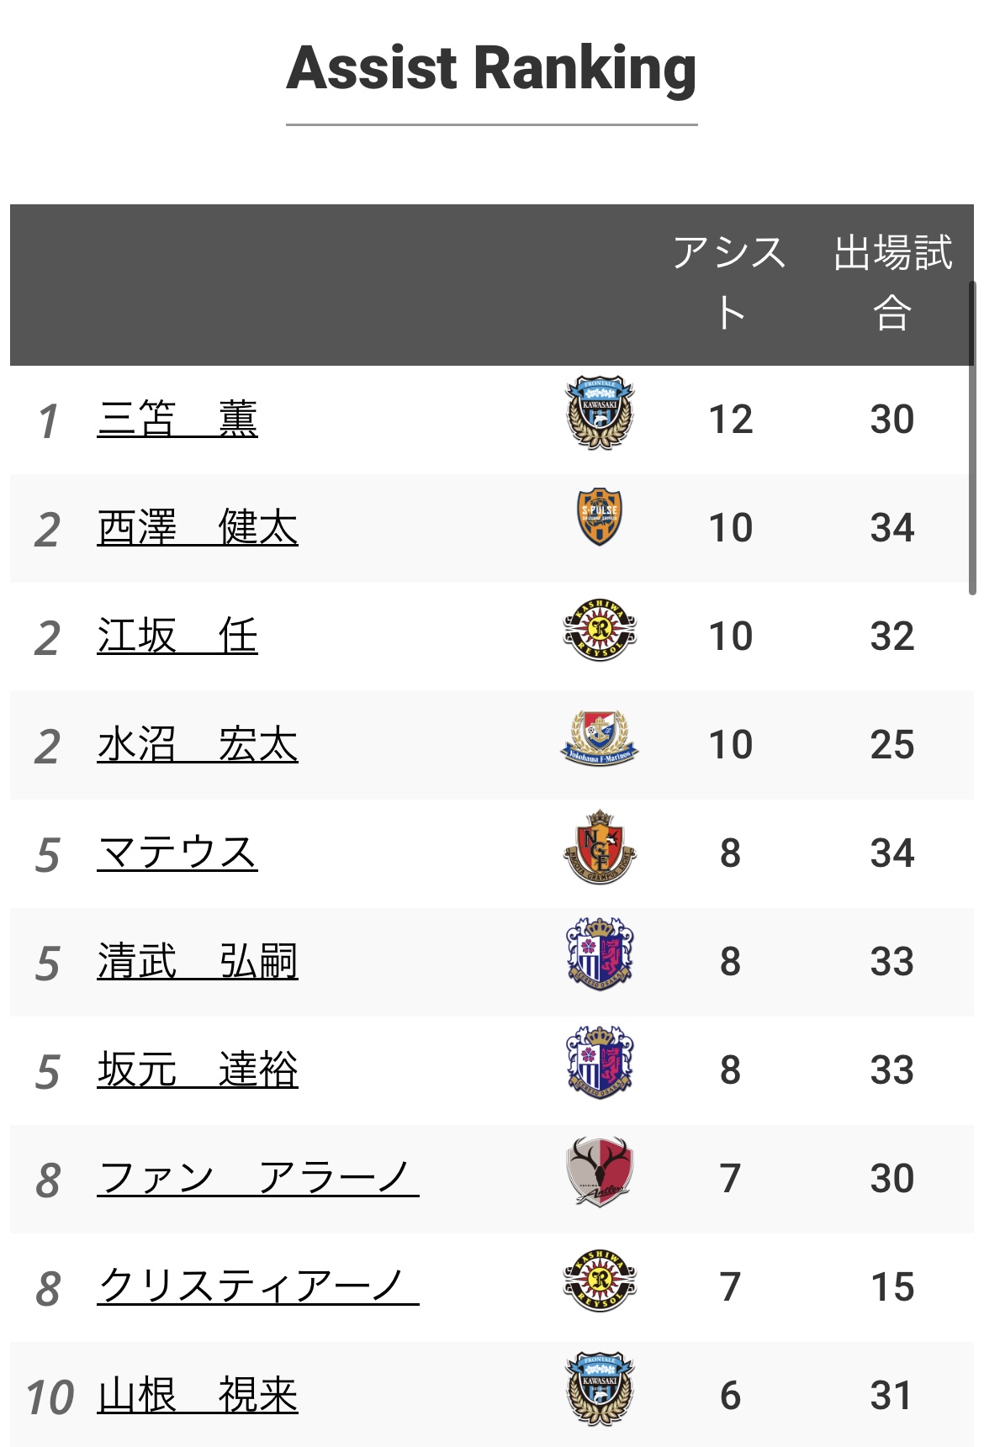Open player link 三笘 薫
984x1447 pixels.
[177, 419]
